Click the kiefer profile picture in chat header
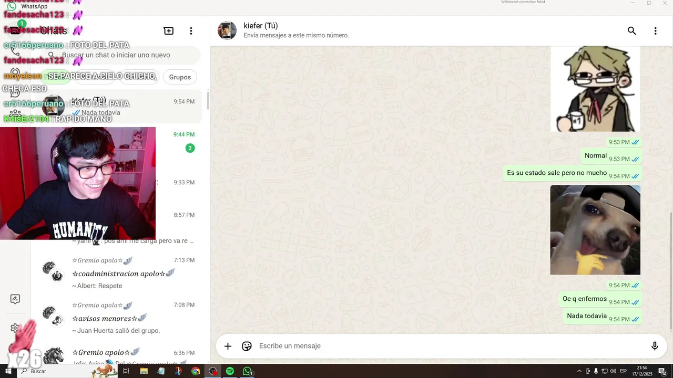Viewport: 673px width, 378px height. [227, 30]
